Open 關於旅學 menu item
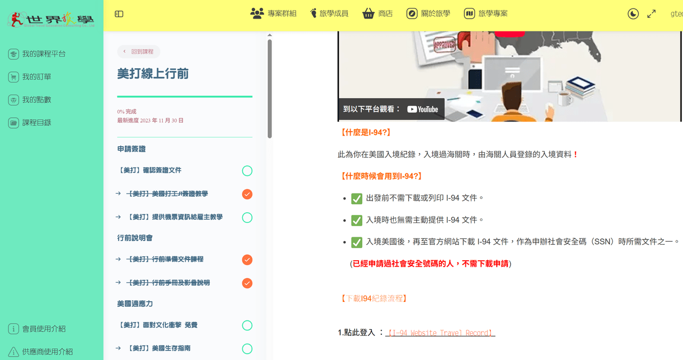683x360 pixels. 428,13
